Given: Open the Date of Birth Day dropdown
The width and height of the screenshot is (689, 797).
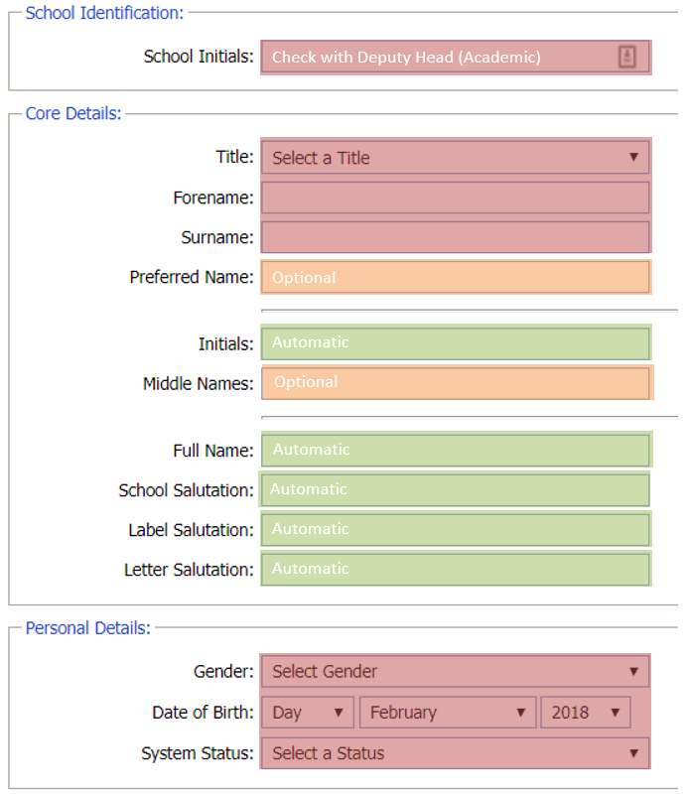Looking at the screenshot, I should 308,712.
